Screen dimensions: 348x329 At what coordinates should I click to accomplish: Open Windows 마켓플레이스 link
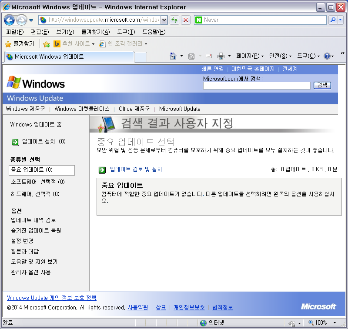82,109
